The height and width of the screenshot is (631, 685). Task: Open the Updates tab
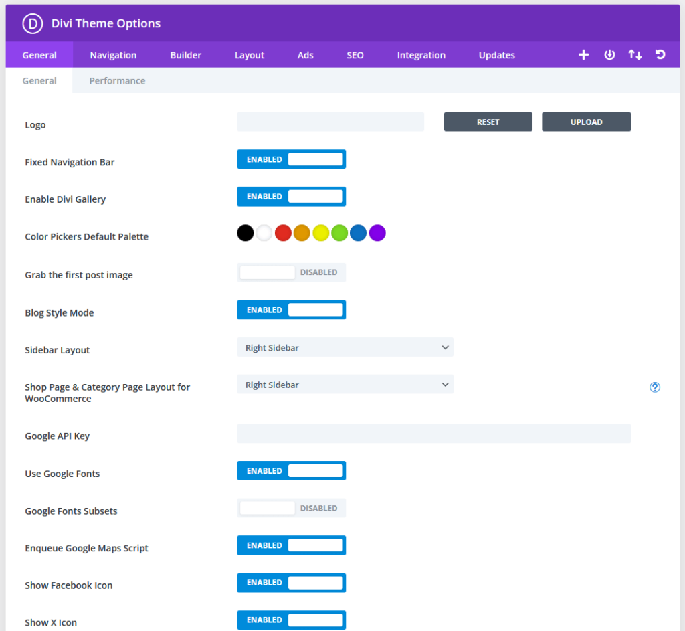pos(497,55)
